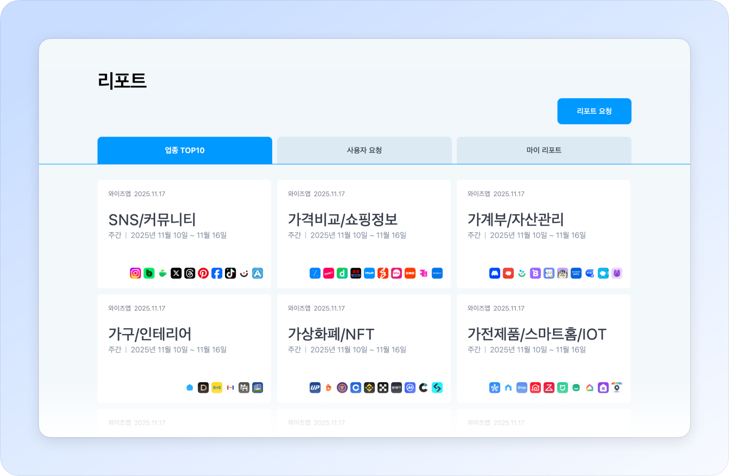Click the gray 'MH' icon in 가구/인테리어
This screenshot has width=729, height=476.
click(x=244, y=388)
